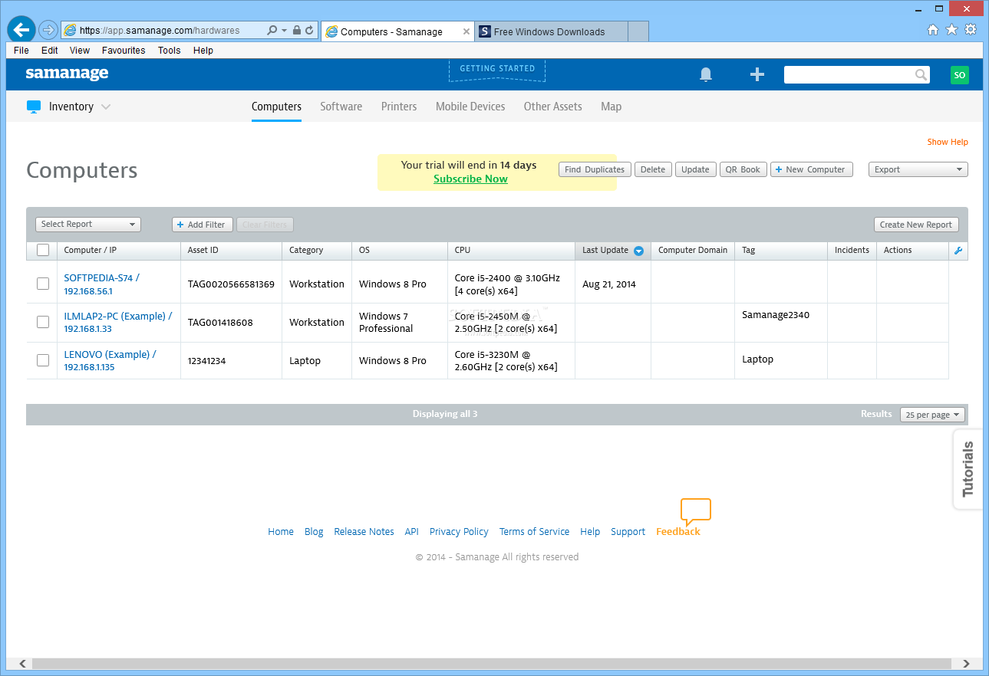This screenshot has height=676, width=989.
Task: Check the SOFTPEDIA-S74 row checkbox
Action: [43, 284]
